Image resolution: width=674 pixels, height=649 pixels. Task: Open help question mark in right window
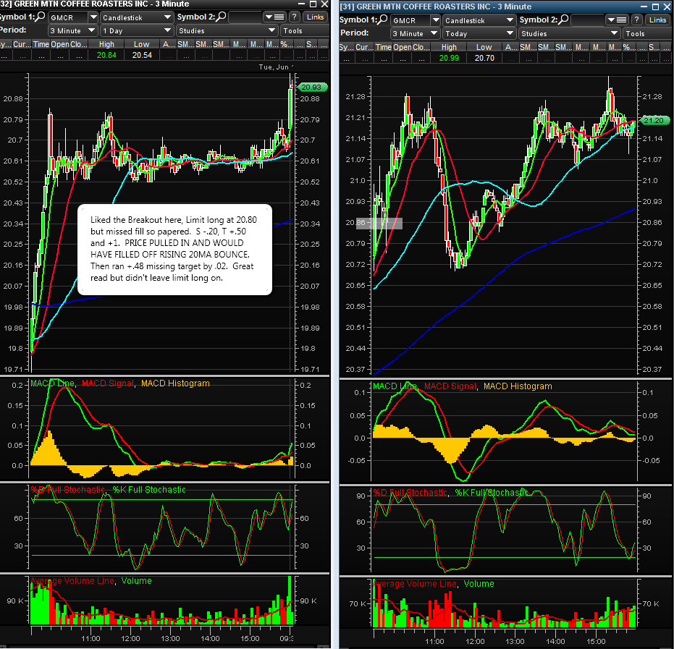(636, 20)
